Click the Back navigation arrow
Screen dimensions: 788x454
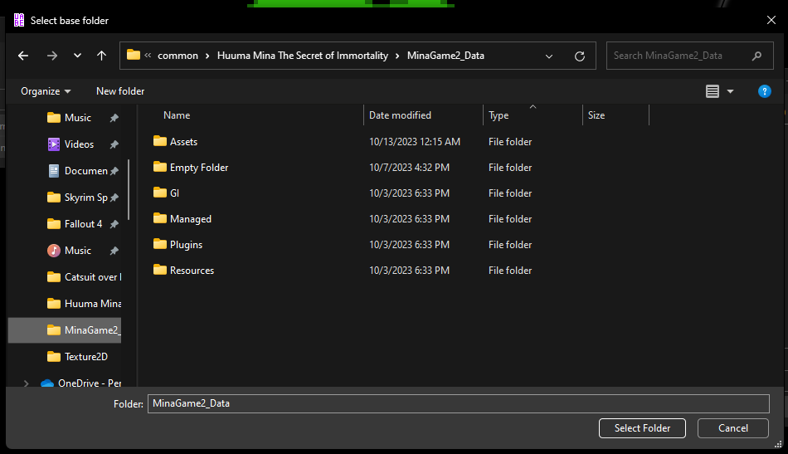tap(23, 56)
